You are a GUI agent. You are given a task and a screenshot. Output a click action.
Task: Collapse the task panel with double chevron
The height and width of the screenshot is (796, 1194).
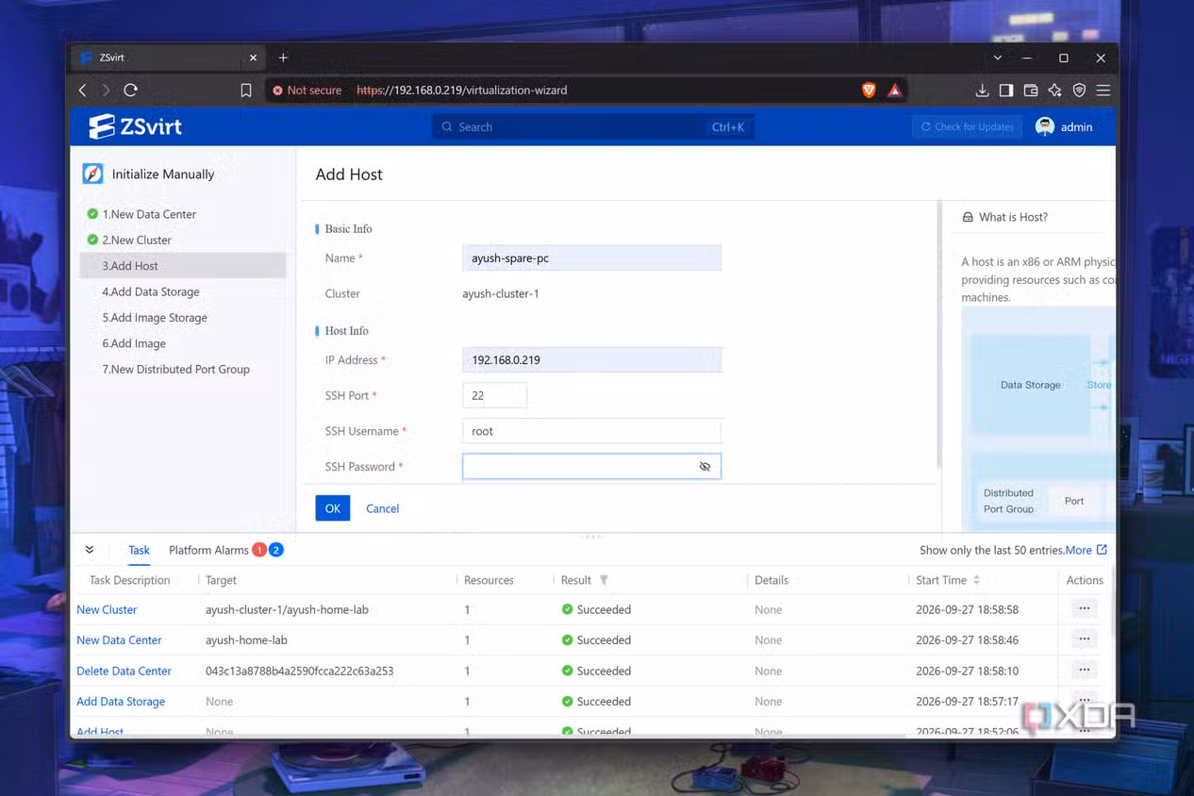pyautogui.click(x=90, y=550)
